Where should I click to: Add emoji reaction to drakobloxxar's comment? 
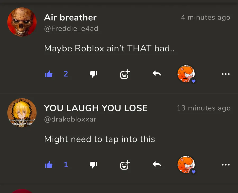(x=125, y=165)
